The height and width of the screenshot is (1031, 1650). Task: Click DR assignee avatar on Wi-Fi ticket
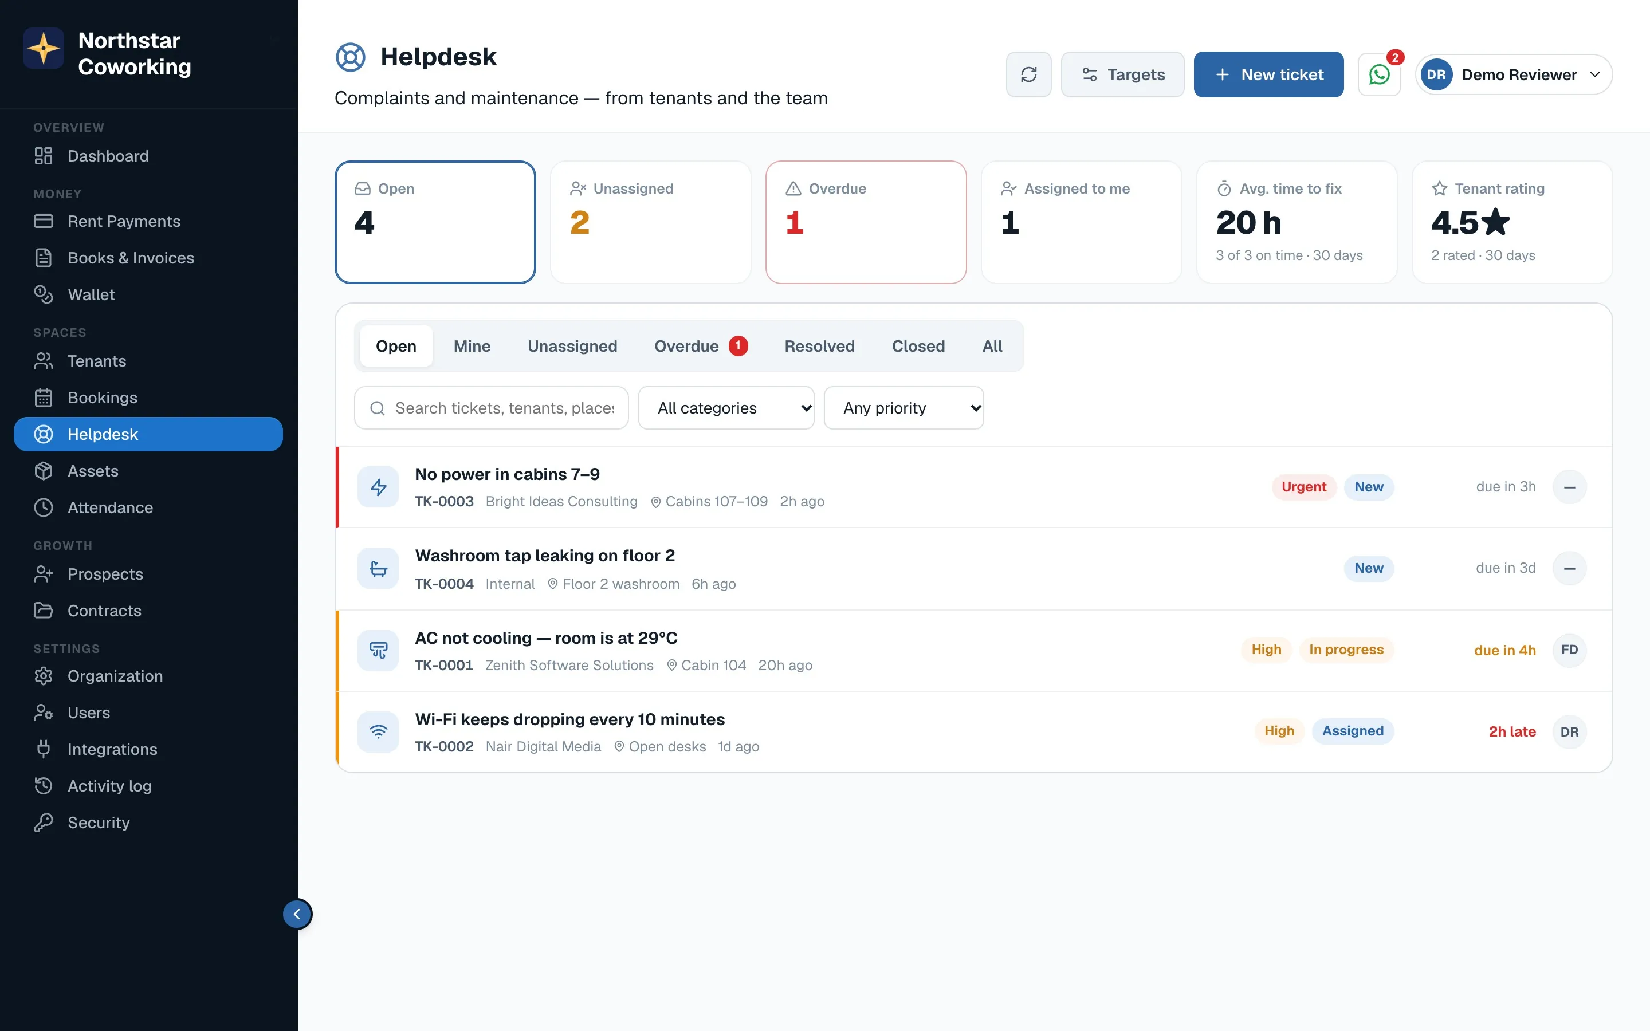[1569, 731]
